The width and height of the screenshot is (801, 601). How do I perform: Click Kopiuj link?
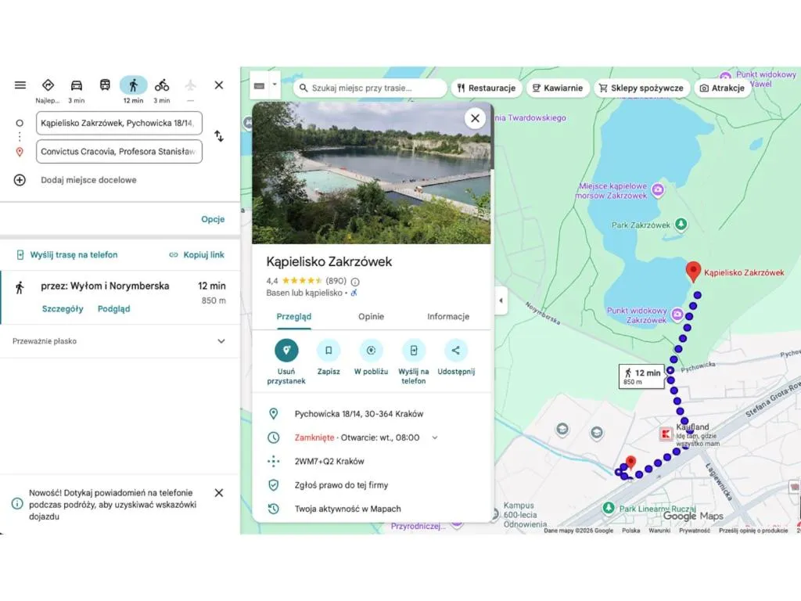pos(196,255)
